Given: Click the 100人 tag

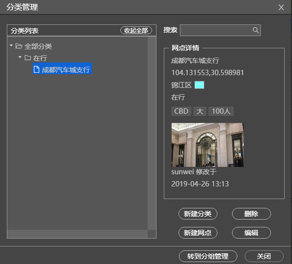Looking at the screenshot, I should [x=221, y=111].
